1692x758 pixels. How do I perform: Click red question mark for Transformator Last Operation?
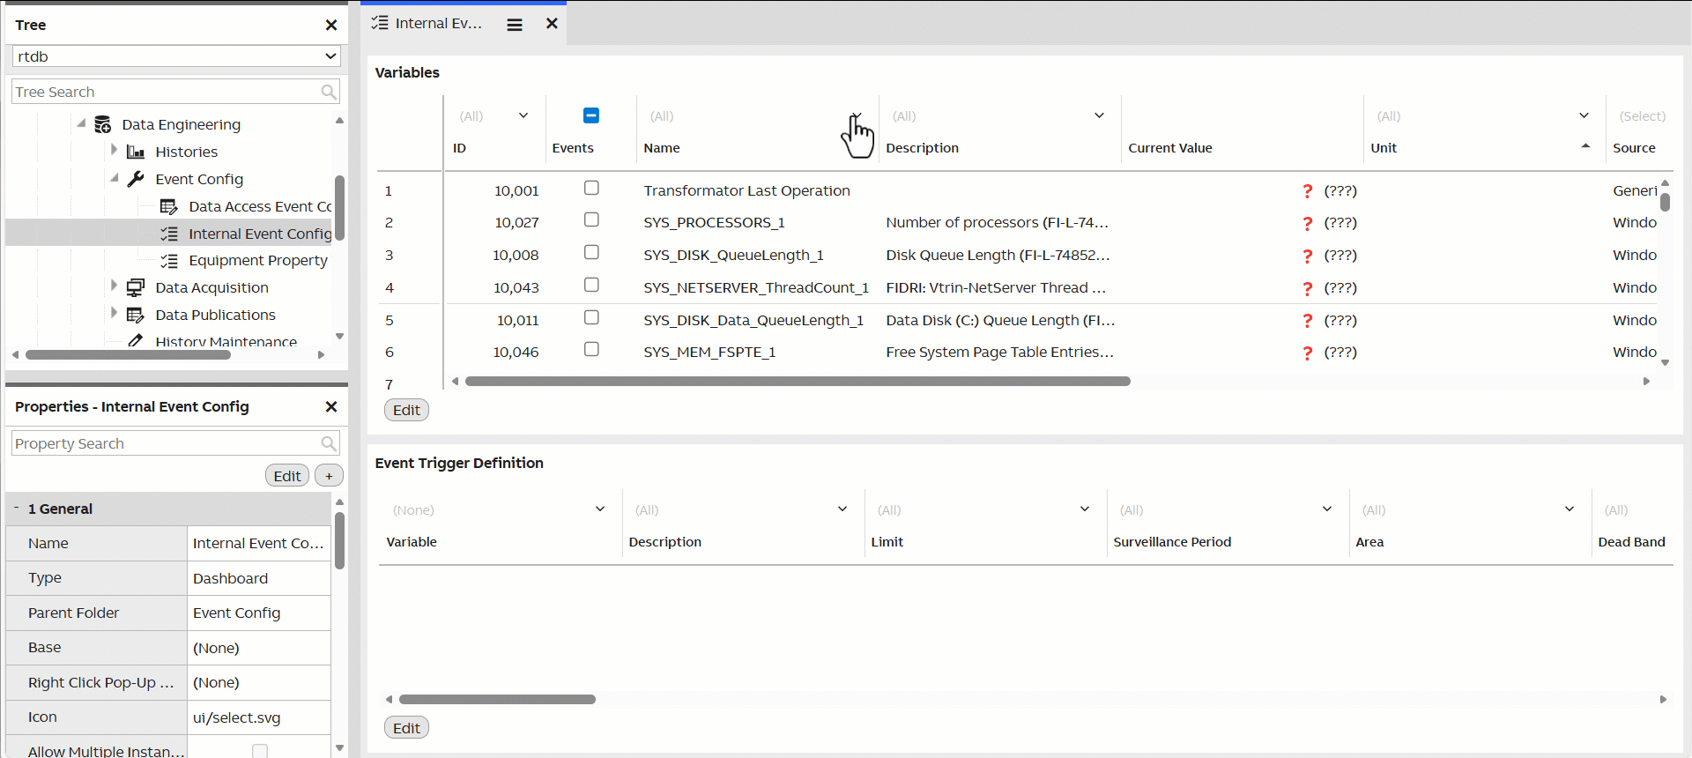tap(1308, 191)
